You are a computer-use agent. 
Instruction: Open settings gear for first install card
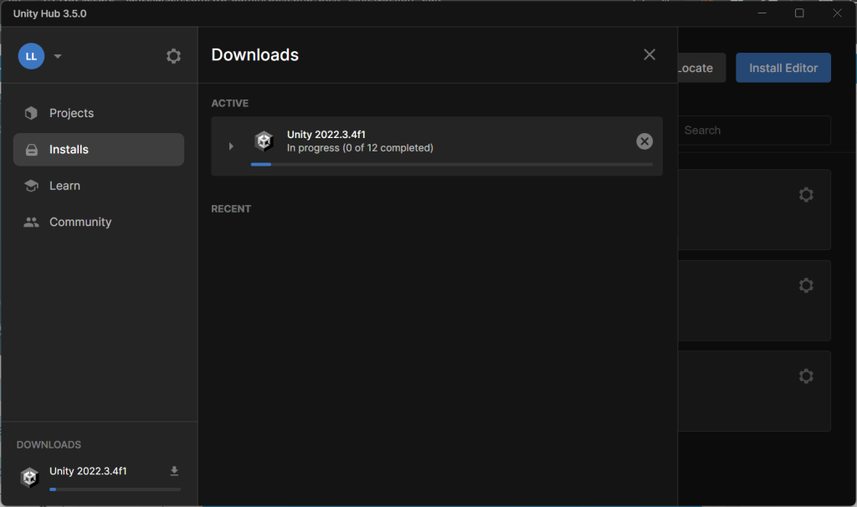pyautogui.click(x=806, y=194)
